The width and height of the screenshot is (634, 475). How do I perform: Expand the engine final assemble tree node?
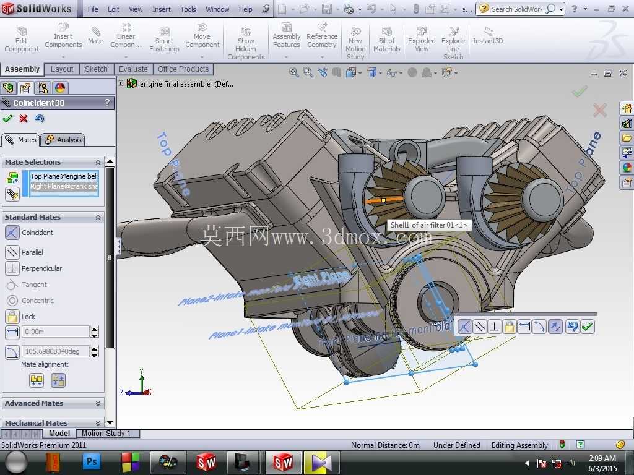[121, 83]
